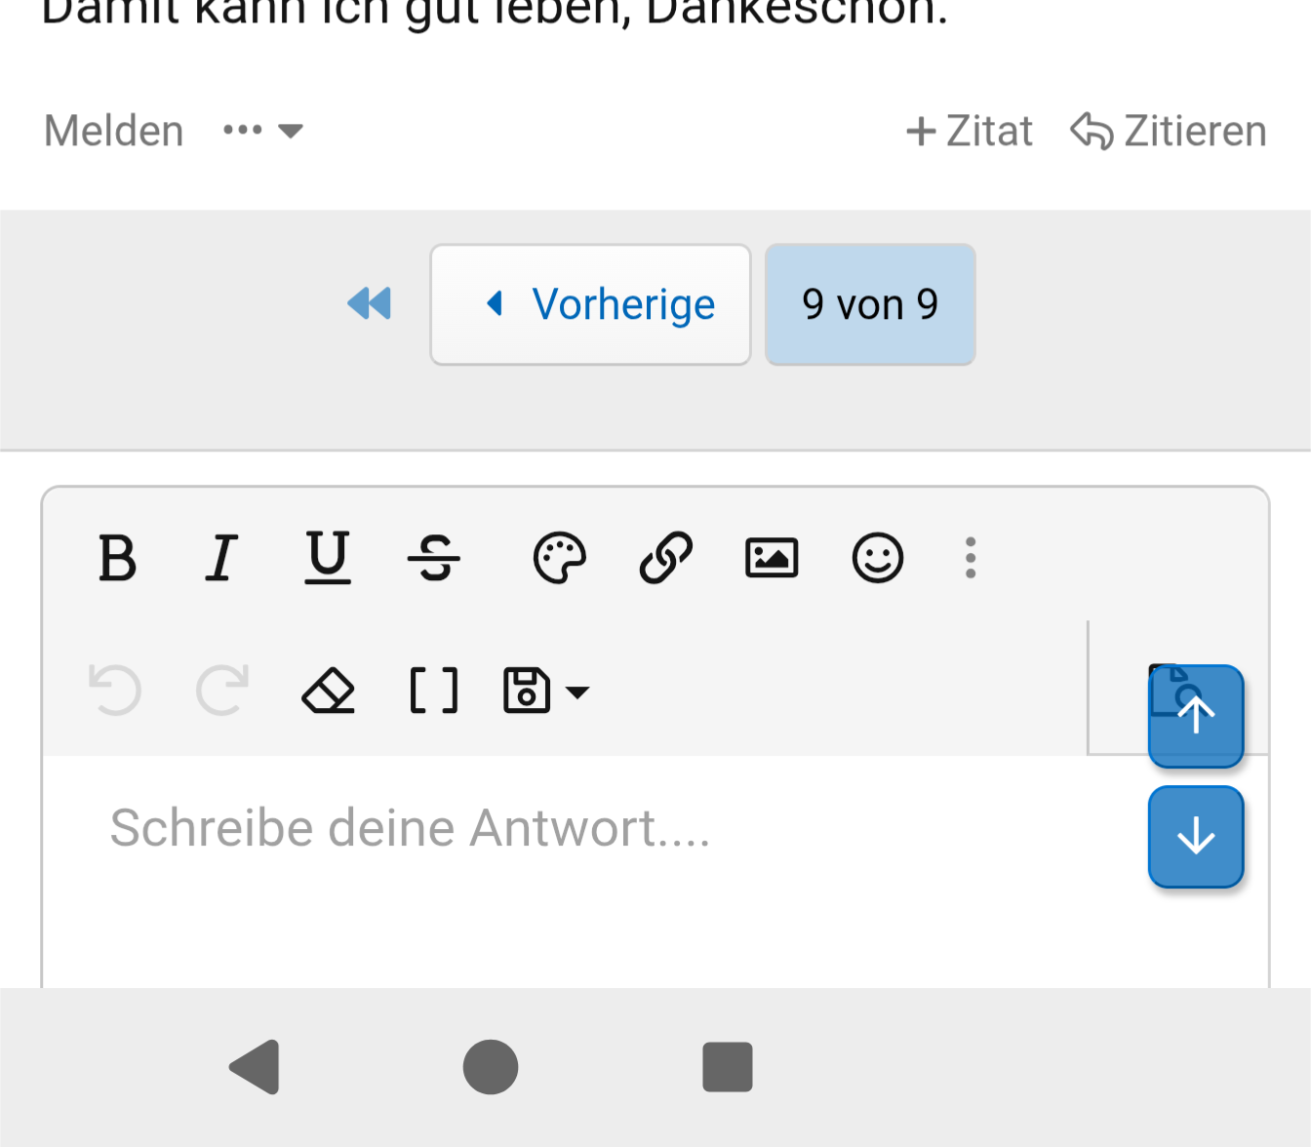Click the remove formatting eraser icon
Viewport: 1311px width, 1147px height.
point(328,692)
